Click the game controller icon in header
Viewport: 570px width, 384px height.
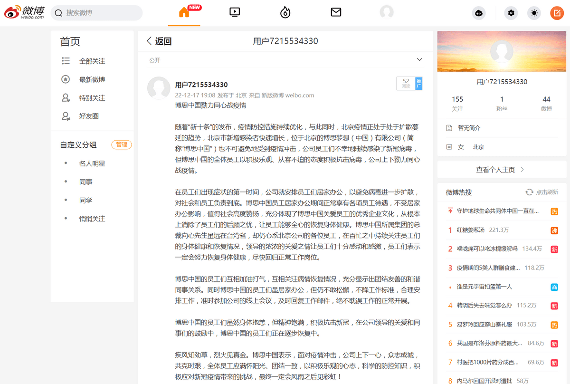[x=478, y=13]
